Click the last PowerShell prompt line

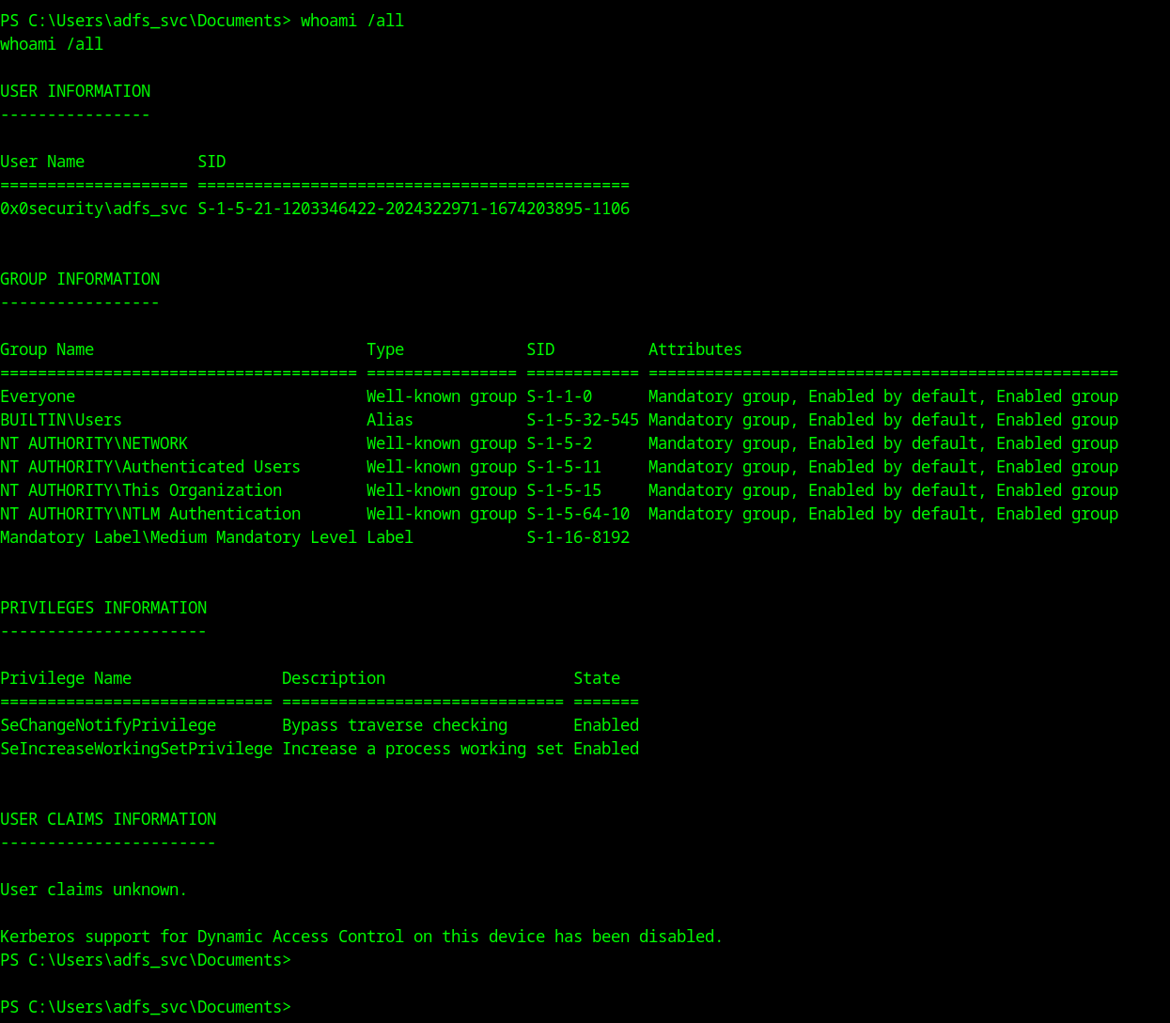[x=146, y=1007]
